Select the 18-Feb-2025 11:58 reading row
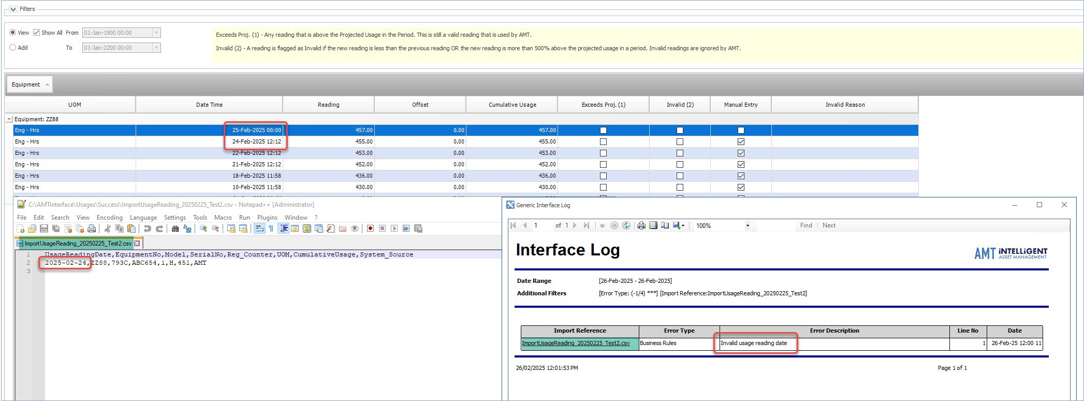The width and height of the screenshot is (1084, 401). point(466,176)
